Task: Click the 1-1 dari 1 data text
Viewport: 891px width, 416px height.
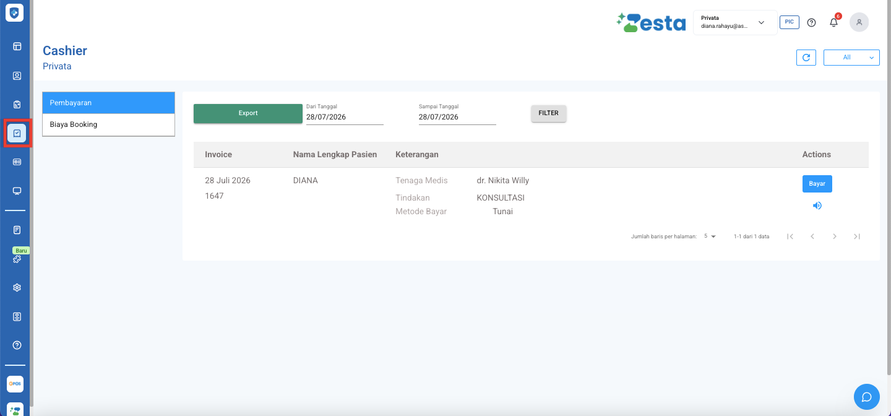Action: pos(751,236)
